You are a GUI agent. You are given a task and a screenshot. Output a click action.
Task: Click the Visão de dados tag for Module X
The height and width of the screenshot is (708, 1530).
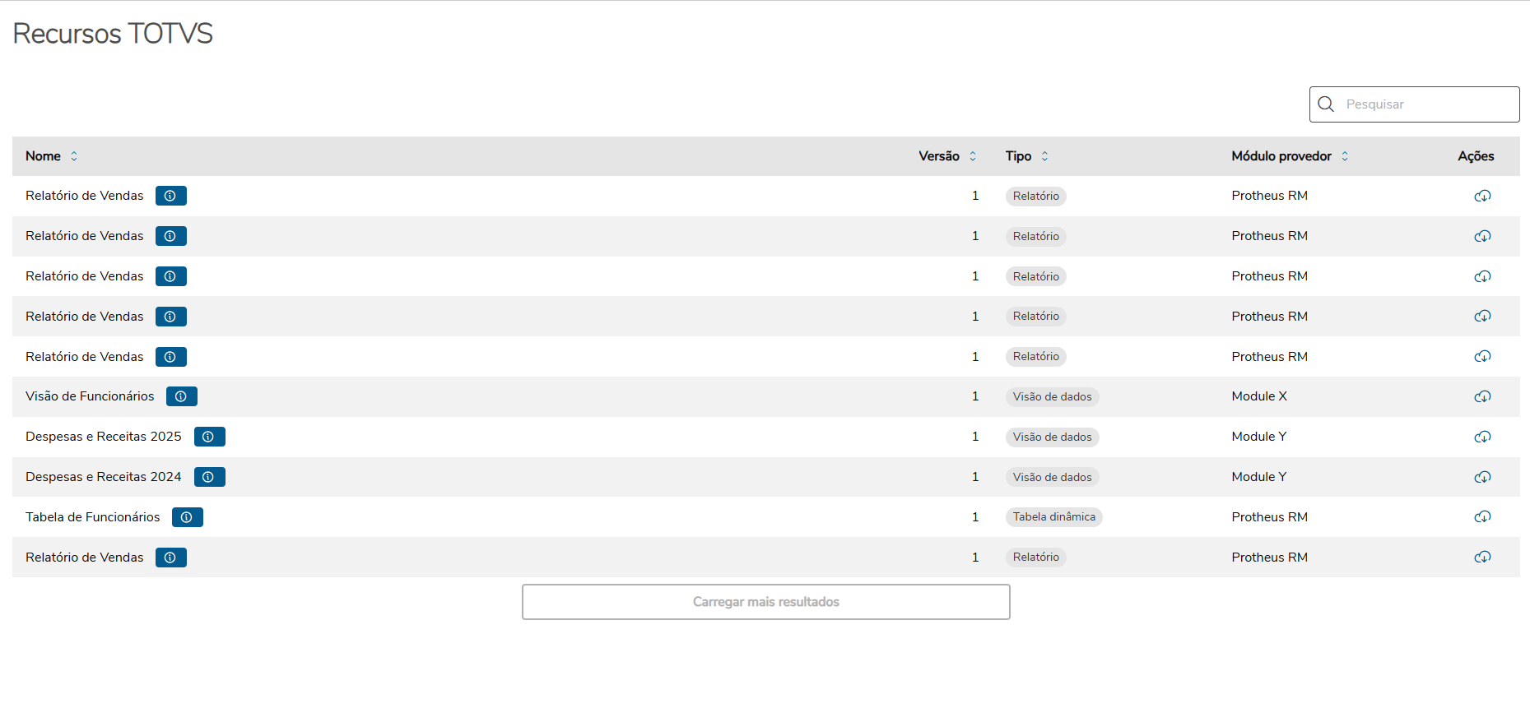[x=1052, y=396]
